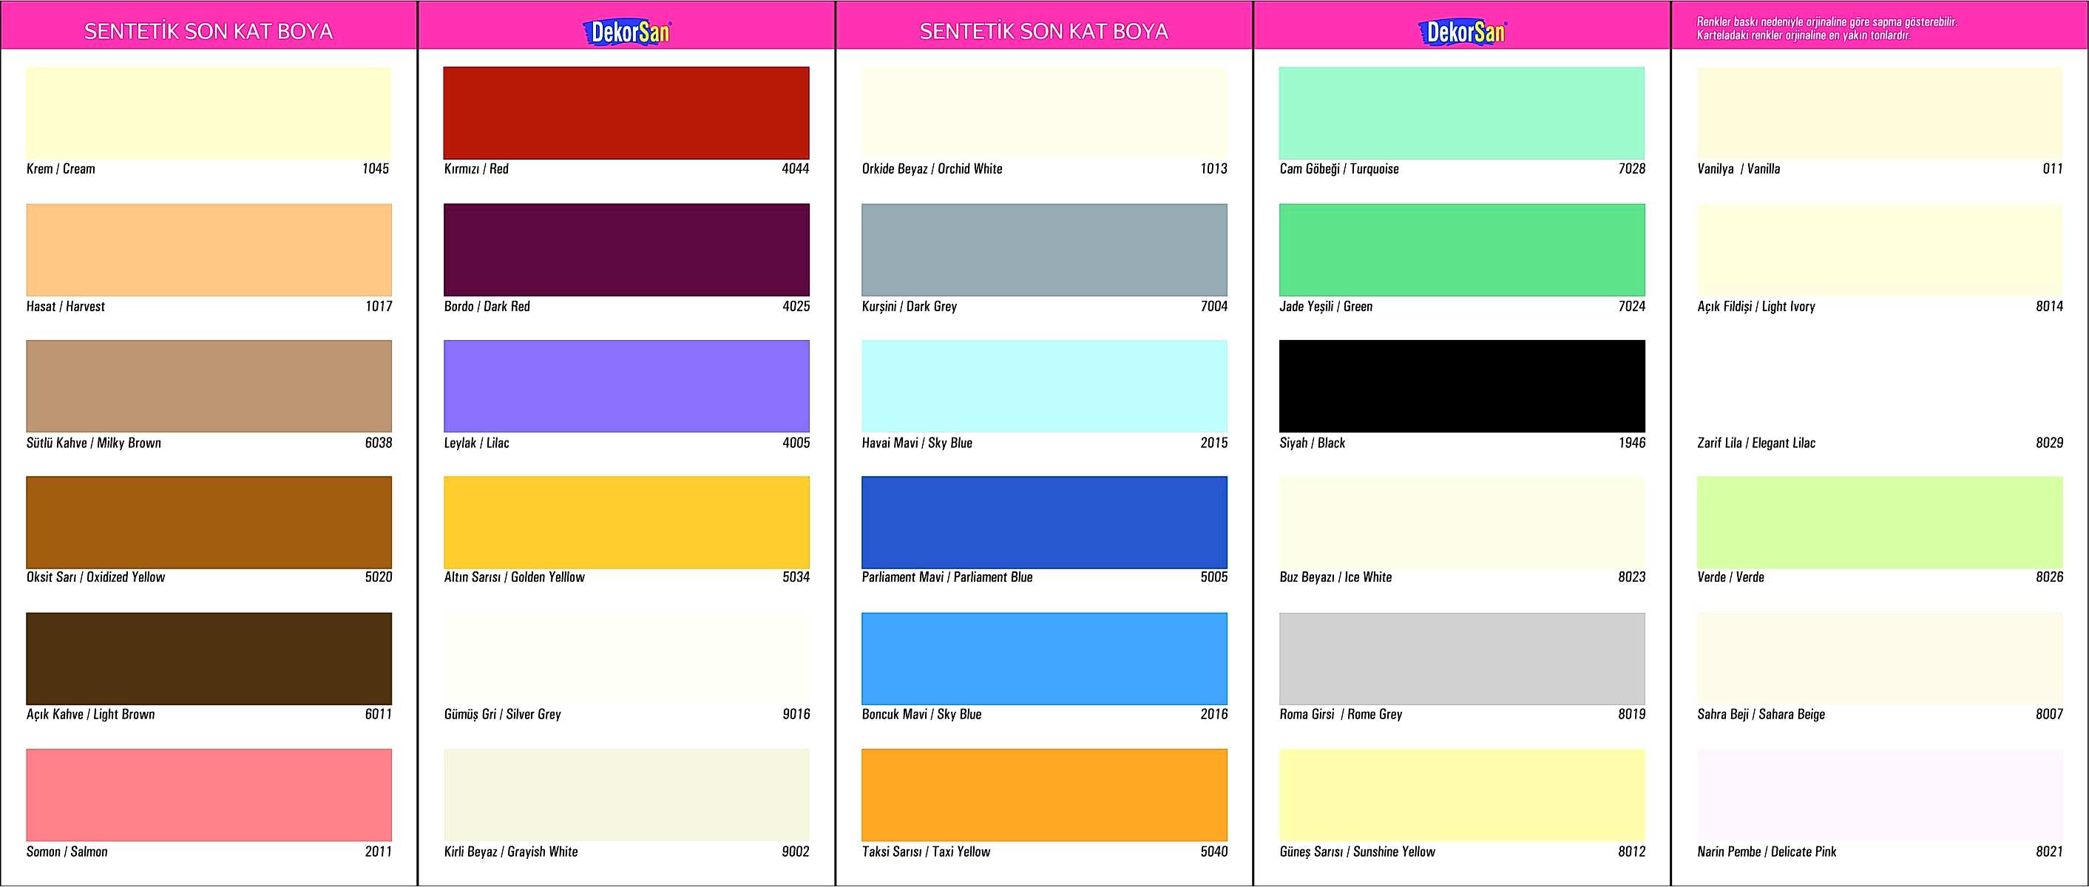
Task: Select the Taxi Yellow swatch
Action: (1043, 795)
